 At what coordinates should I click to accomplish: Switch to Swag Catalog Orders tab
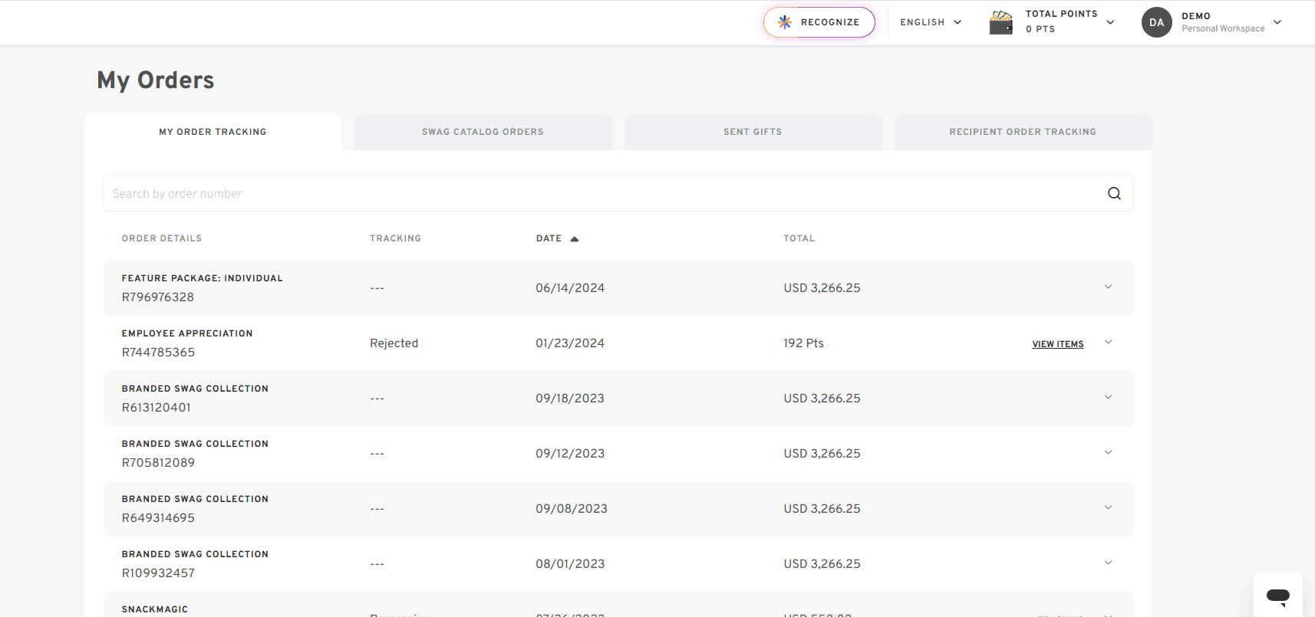coord(483,132)
